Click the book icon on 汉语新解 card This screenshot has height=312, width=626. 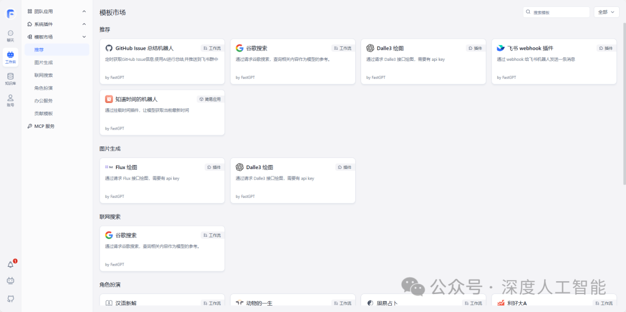pos(109,303)
